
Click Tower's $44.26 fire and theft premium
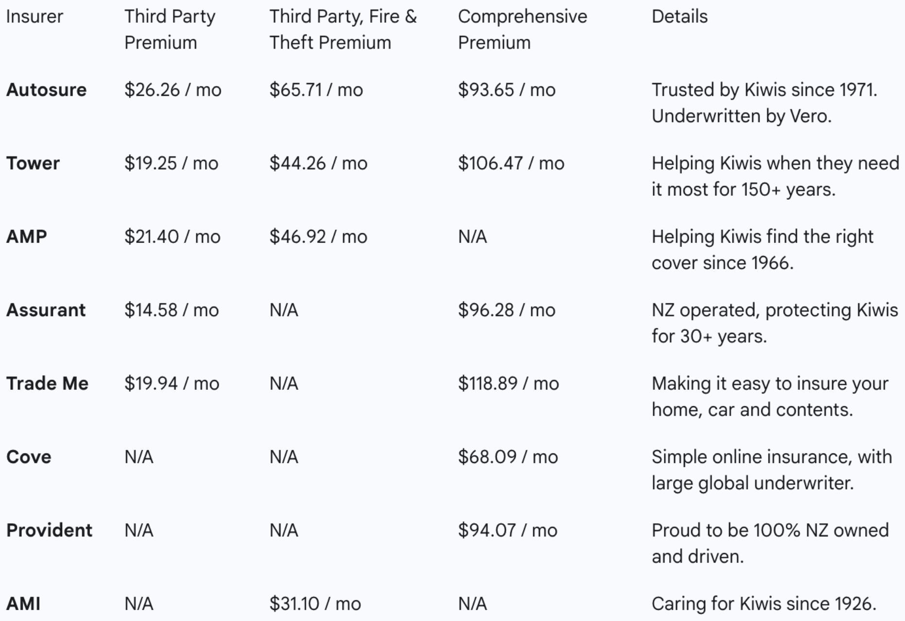point(318,163)
